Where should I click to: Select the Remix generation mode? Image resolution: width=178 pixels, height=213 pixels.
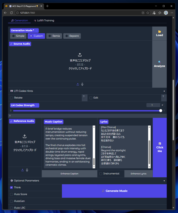(x=54, y=36)
